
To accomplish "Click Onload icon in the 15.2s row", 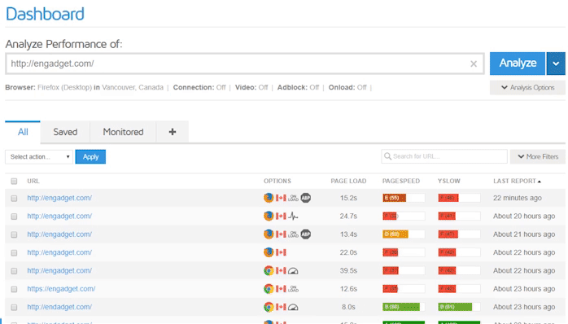I will click(293, 198).
